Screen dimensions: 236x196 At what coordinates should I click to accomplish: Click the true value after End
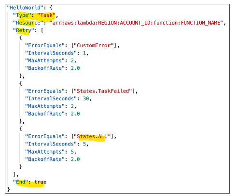click(x=41, y=182)
